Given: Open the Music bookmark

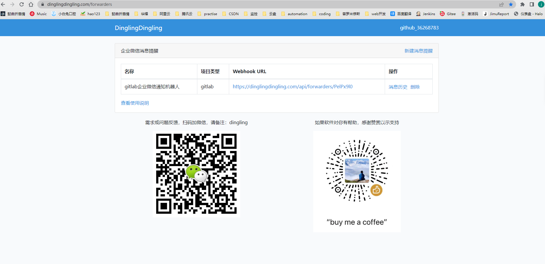Looking at the screenshot, I should (38, 14).
